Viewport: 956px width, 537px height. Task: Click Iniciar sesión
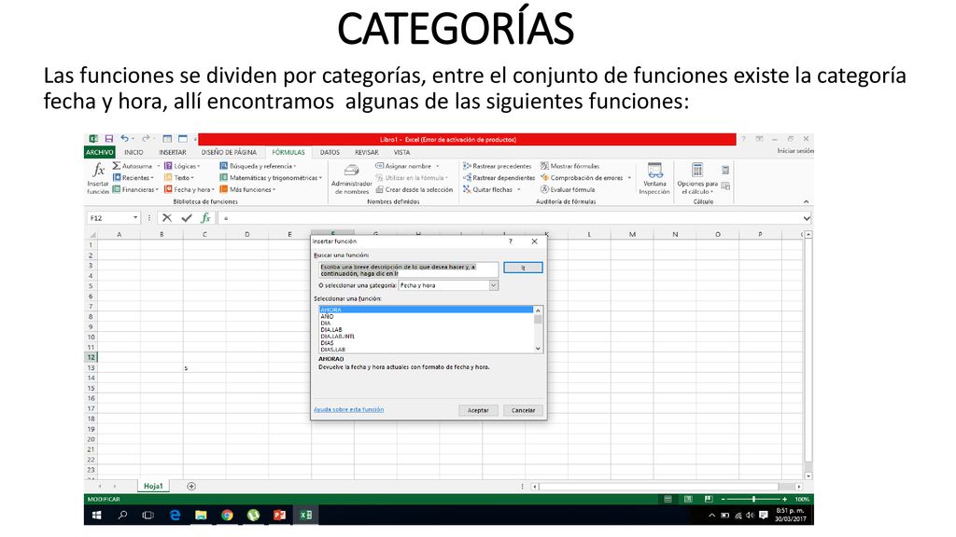click(x=795, y=151)
